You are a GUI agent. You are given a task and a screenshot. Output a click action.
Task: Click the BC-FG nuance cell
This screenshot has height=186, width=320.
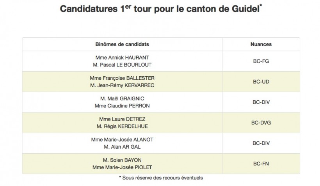[x=261, y=61]
